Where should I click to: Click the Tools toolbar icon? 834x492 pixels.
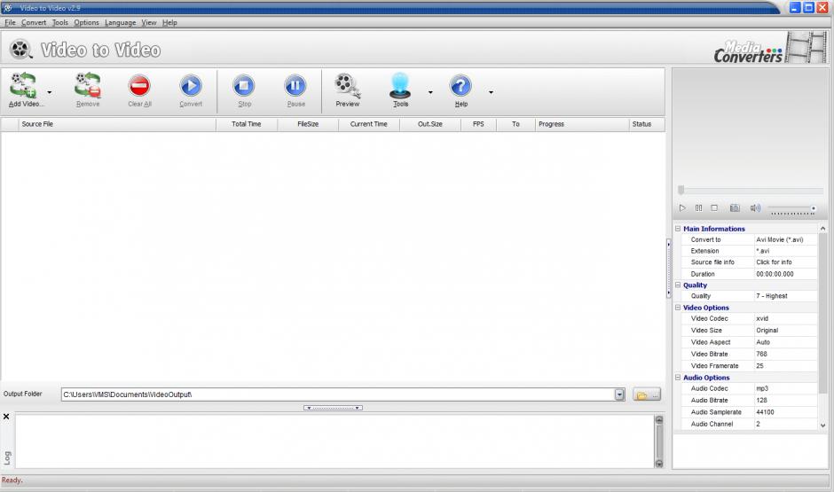pyautogui.click(x=400, y=85)
